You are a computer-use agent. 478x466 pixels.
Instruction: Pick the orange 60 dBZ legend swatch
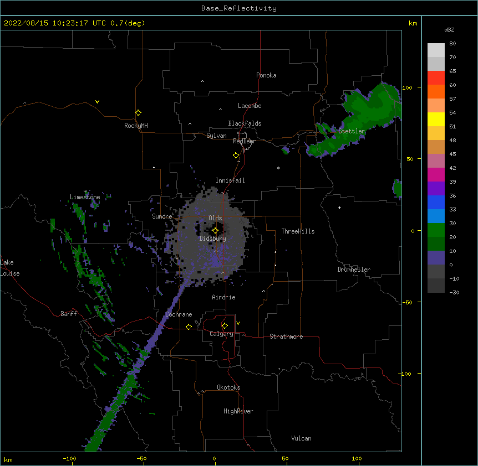pos(436,91)
